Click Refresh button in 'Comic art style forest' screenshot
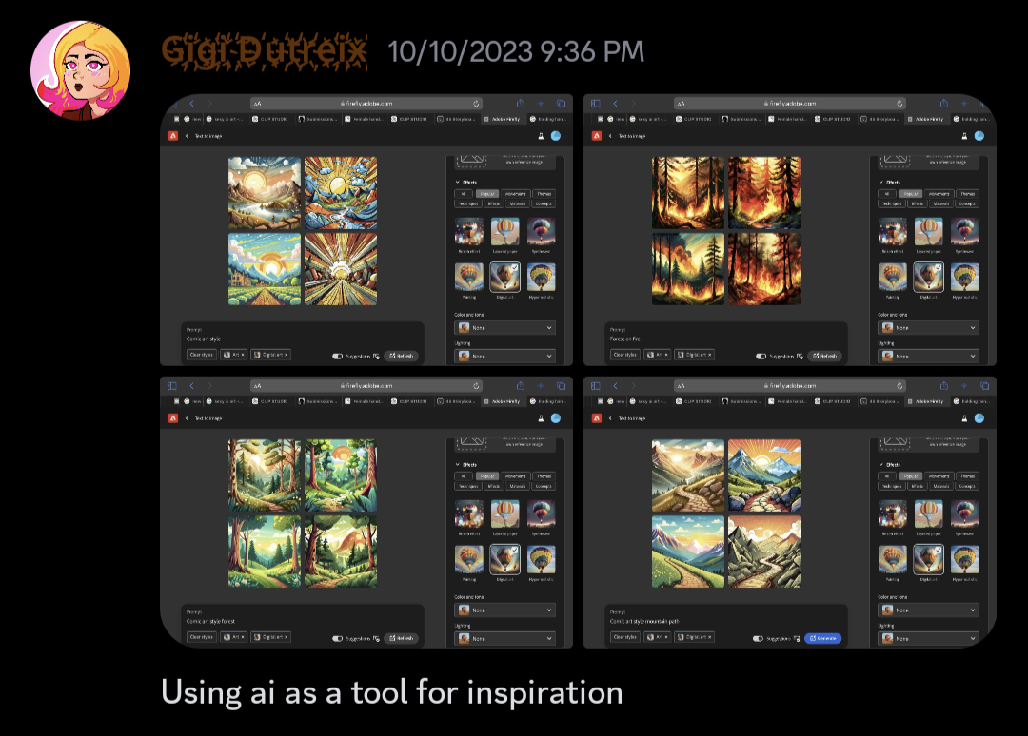 (402, 638)
